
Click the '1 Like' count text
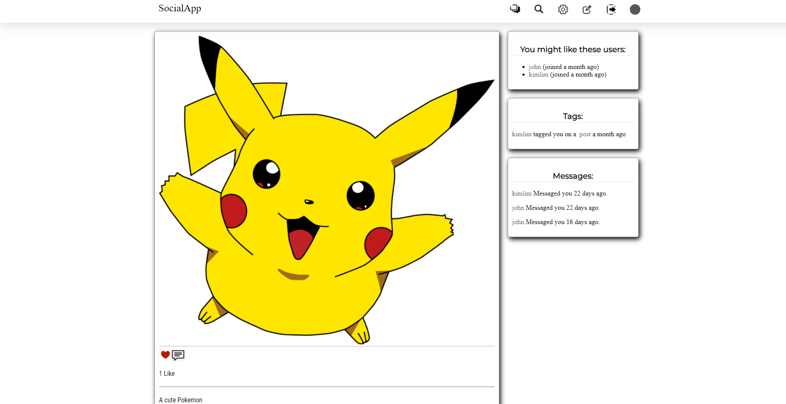point(167,373)
